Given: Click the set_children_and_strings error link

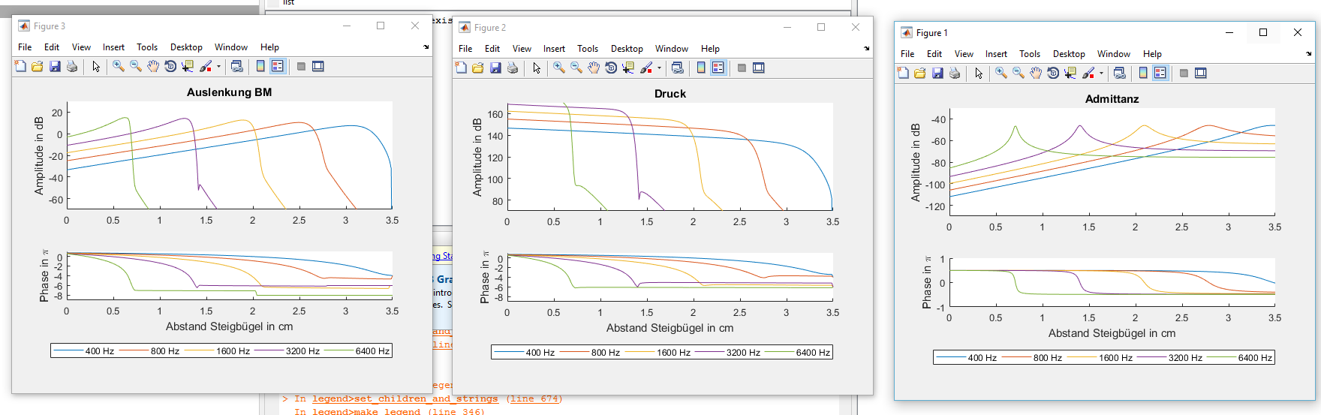Looking at the screenshot, I should (x=405, y=399).
